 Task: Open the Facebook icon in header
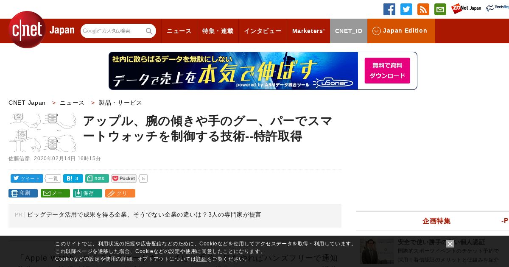tap(389, 9)
